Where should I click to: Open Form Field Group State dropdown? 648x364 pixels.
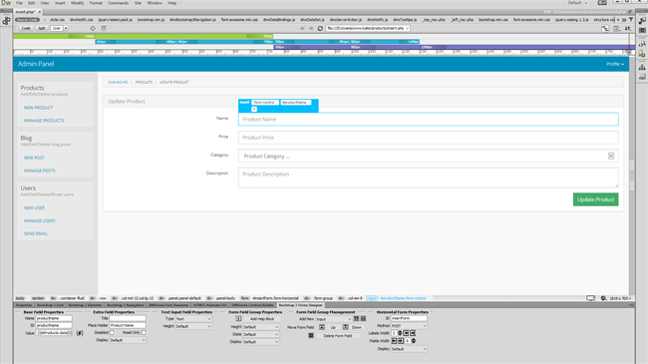[261, 334]
